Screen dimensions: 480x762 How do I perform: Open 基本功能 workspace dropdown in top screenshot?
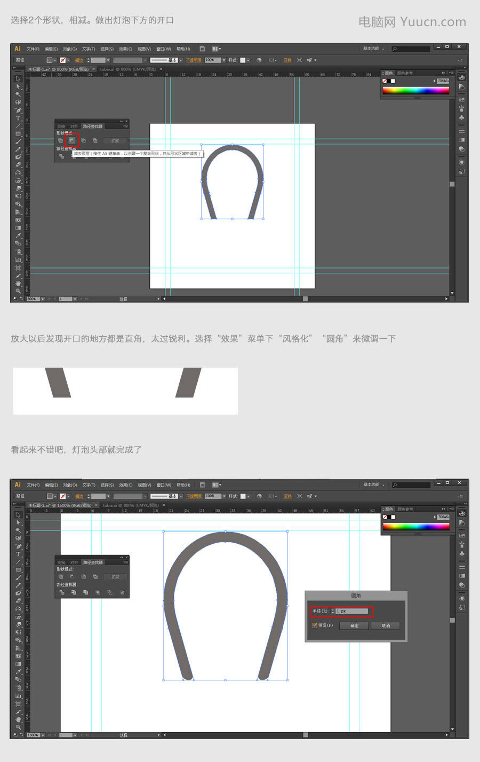pos(374,49)
